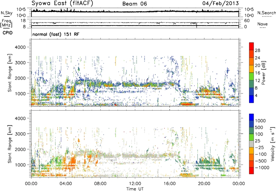Select the 'Beam 06' label

point(135,4)
